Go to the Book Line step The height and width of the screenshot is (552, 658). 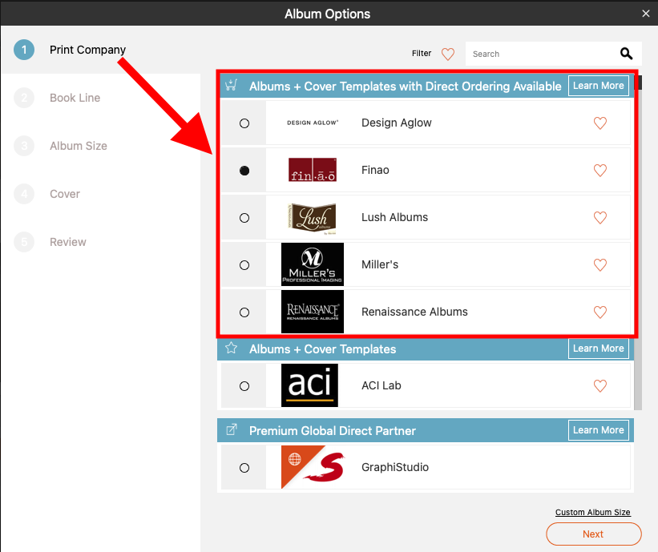coord(75,98)
